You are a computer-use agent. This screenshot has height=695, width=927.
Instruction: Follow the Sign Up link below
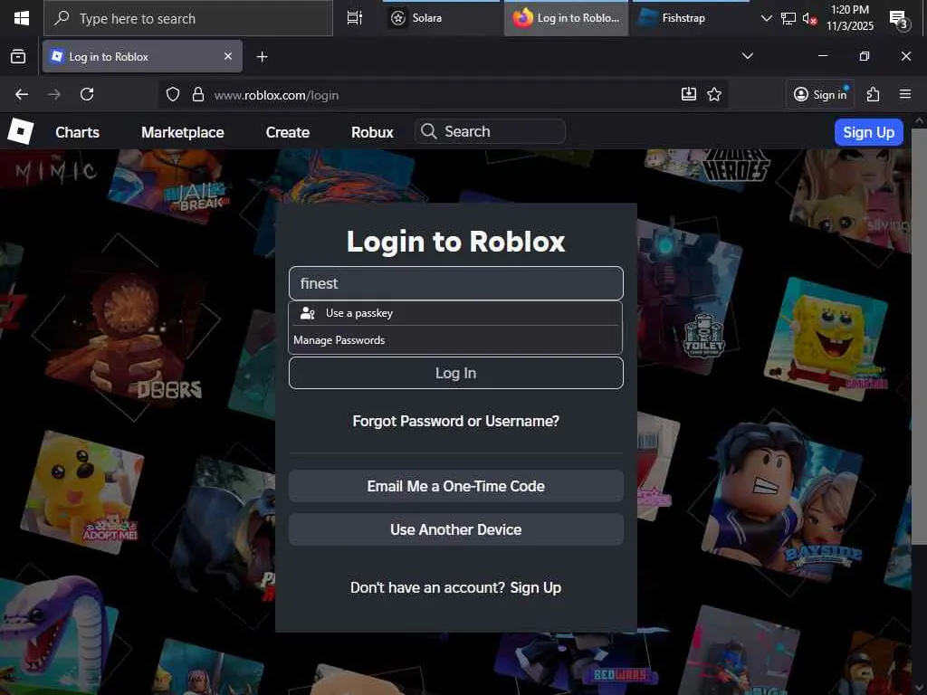(x=536, y=587)
